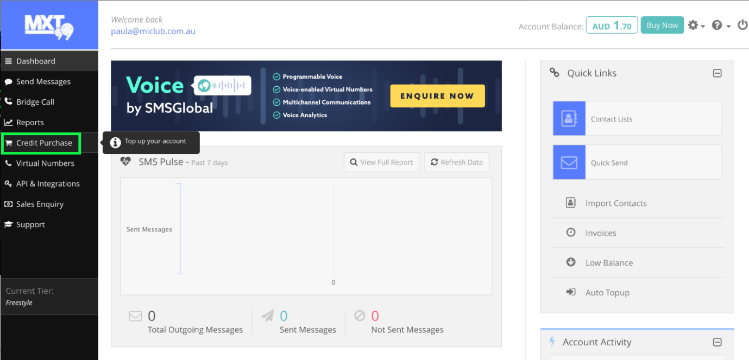The width and height of the screenshot is (749, 360).
Task: Click the Quick Links chain icon
Action: pyautogui.click(x=554, y=73)
